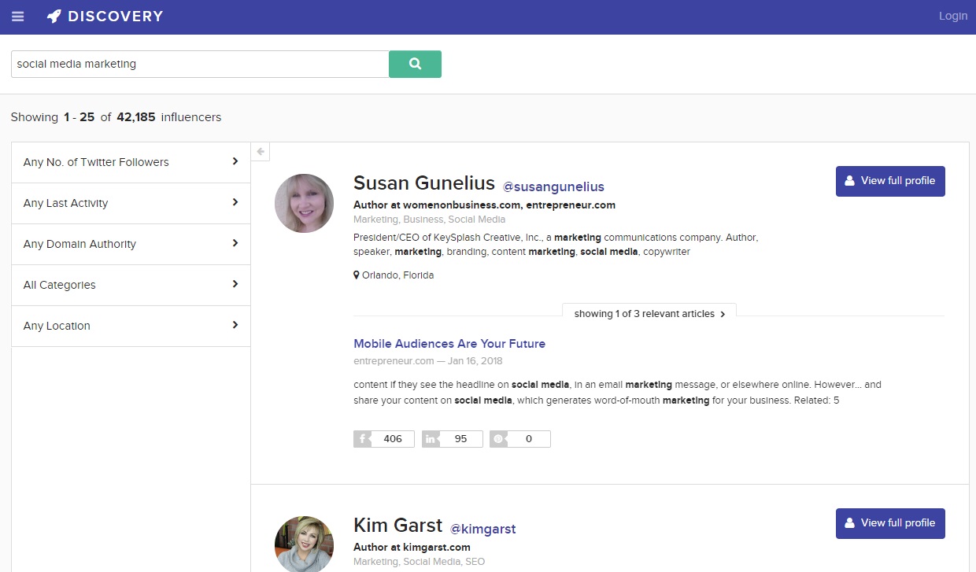
Task: Expand Any Domain Authority filter
Action: 131,244
